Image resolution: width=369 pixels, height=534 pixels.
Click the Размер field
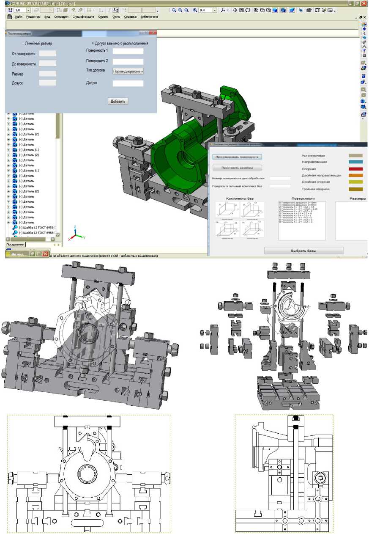[47, 73]
